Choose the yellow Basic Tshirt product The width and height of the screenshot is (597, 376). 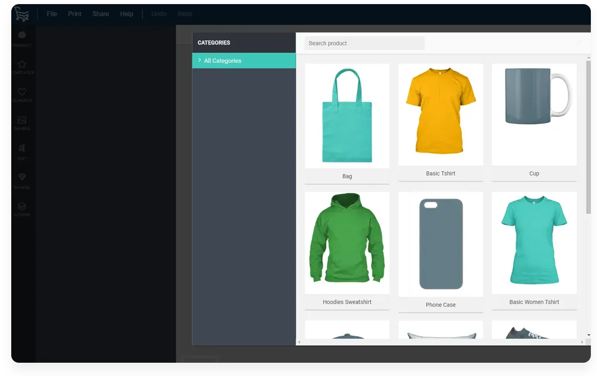click(441, 115)
